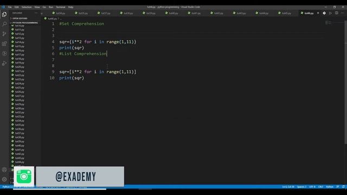Open tut21.py in the explorer
The image size is (347, 195).
pos(20,71)
